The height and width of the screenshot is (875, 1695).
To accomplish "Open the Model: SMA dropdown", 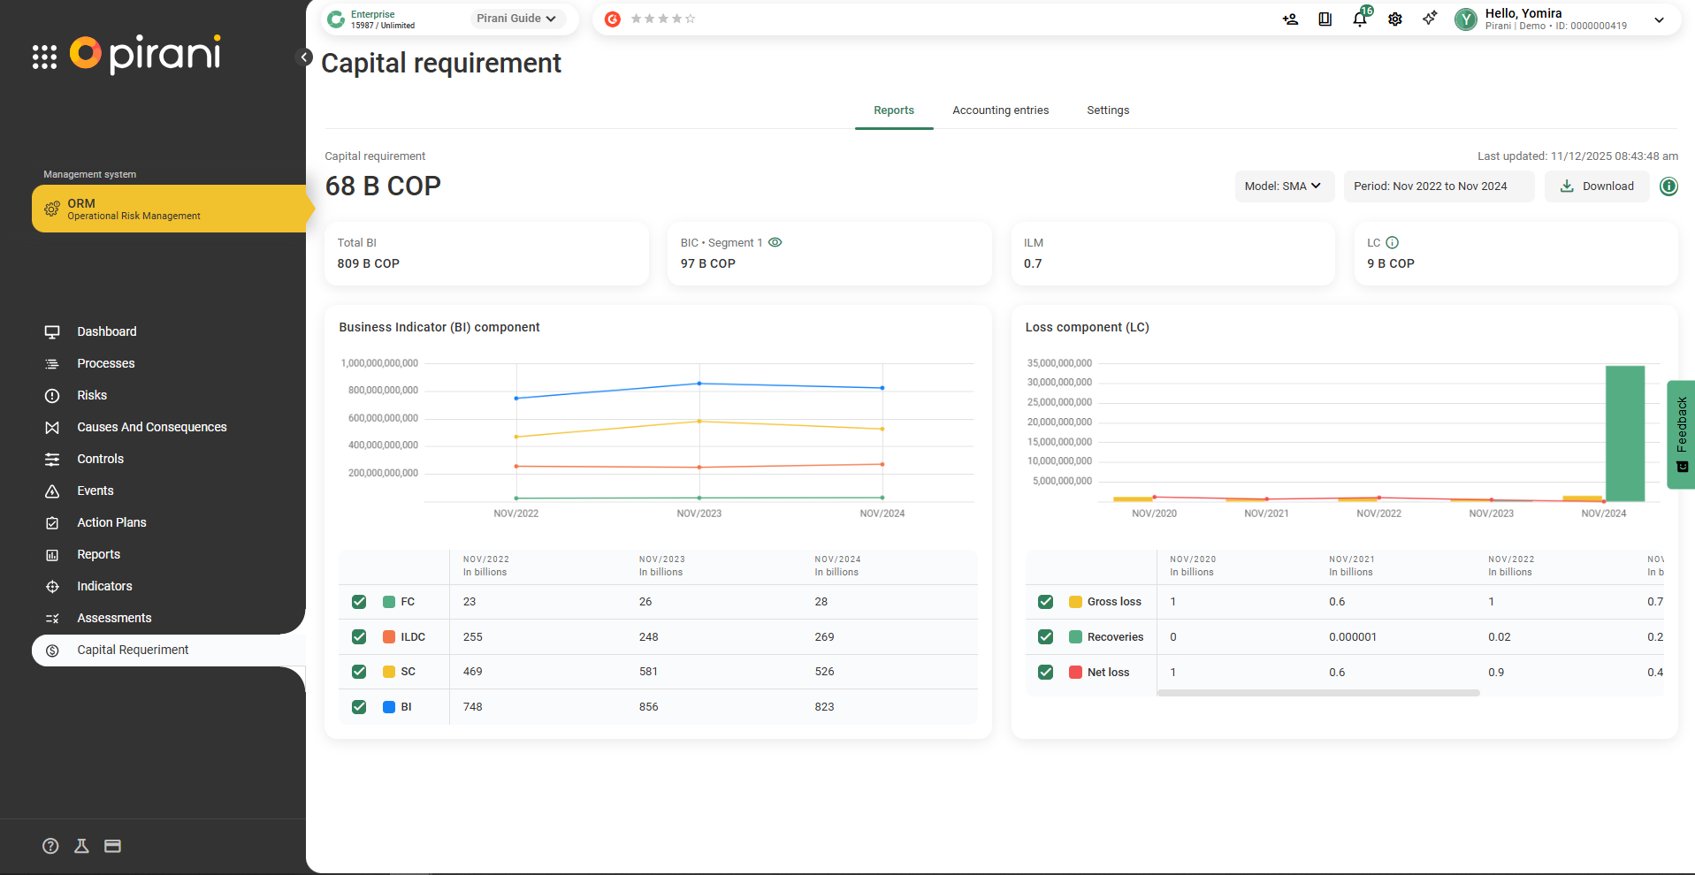I will point(1283,186).
